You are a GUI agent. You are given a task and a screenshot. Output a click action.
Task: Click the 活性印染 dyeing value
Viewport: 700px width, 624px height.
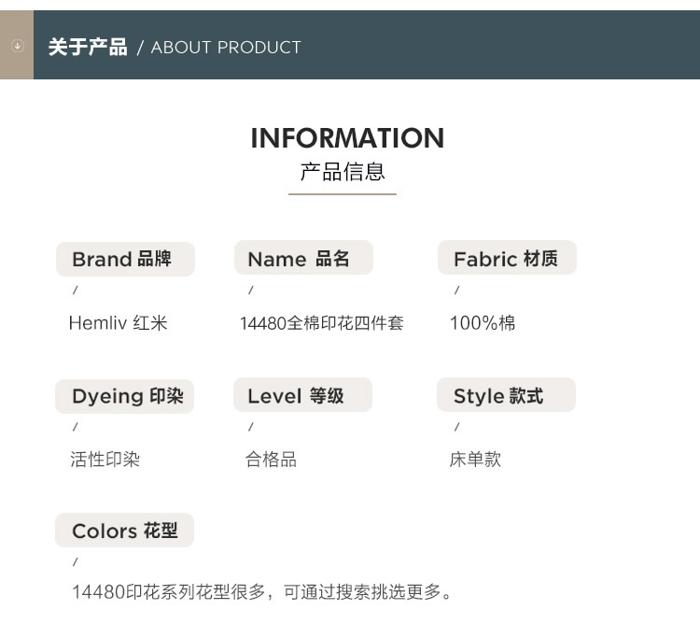[105, 460]
